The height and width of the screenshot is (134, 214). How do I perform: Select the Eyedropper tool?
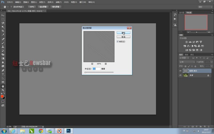click(3, 35)
